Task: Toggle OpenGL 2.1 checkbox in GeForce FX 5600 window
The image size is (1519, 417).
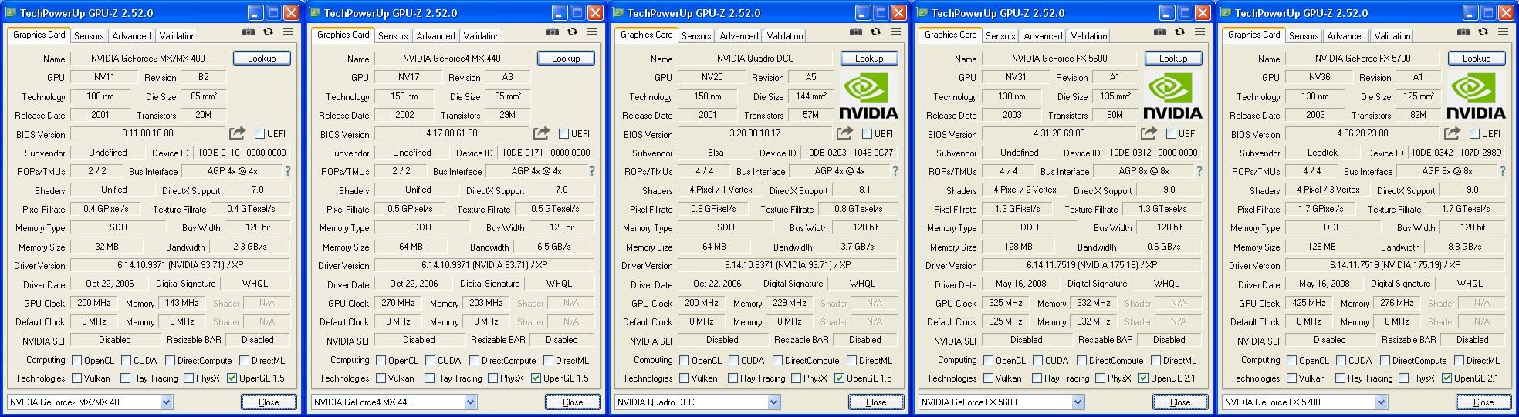Action: pos(1143,378)
